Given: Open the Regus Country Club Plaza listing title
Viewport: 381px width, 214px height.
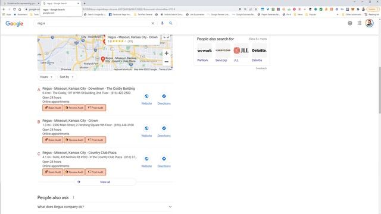Looking at the screenshot, I should click(79, 153).
